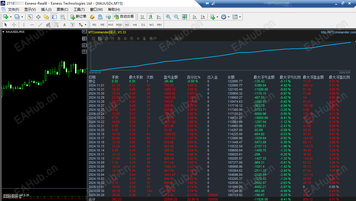Switch timeframe to M5

tap(103, 25)
